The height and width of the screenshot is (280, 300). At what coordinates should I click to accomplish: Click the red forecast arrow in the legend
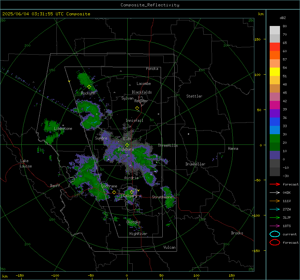pyautogui.click(x=275, y=184)
